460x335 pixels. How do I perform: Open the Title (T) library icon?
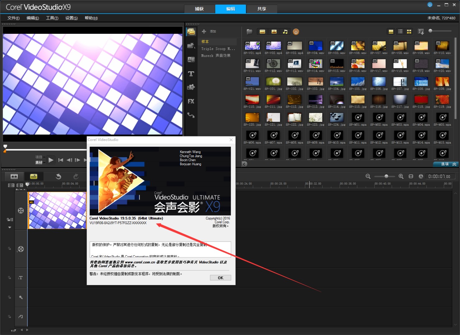191,74
